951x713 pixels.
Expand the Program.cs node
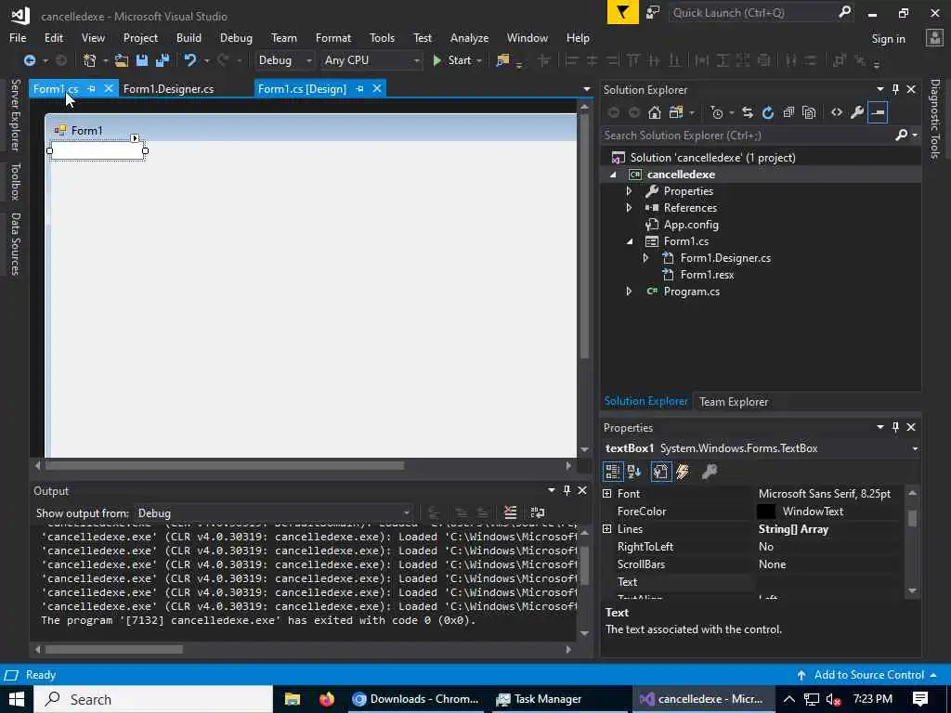coord(629,291)
